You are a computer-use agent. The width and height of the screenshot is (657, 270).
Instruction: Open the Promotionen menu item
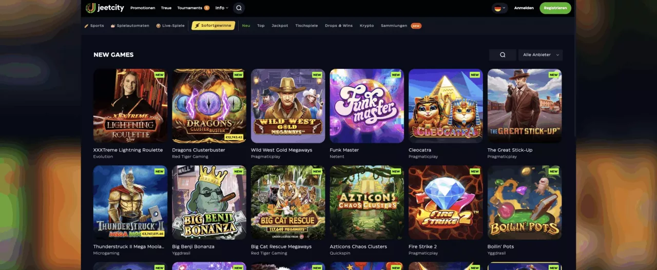[x=143, y=8]
